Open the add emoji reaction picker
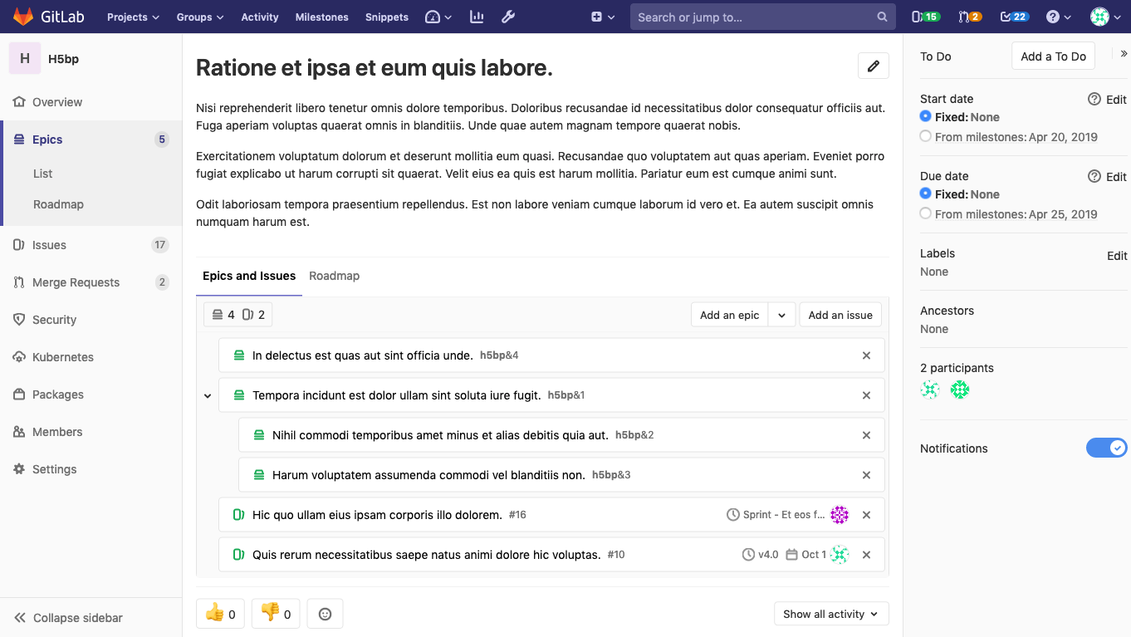The height and width of the screenshot is (637, 1131). tap(325, 614)
